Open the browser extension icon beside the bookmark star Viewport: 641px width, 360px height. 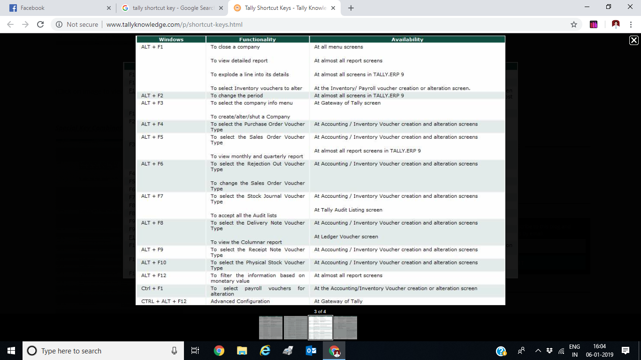pyautogui.click(x=594, y=24)
